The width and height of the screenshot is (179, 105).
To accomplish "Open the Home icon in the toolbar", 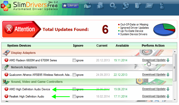I will pyautogui.click(x=88, y=5).
